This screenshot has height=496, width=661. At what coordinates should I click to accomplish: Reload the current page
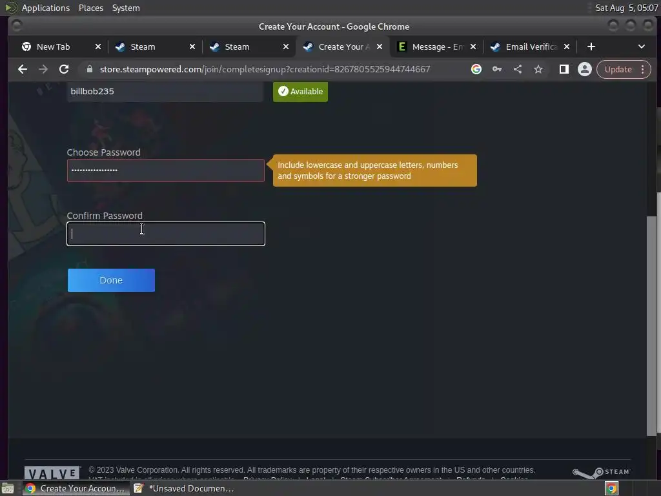[x=64, y=69]
